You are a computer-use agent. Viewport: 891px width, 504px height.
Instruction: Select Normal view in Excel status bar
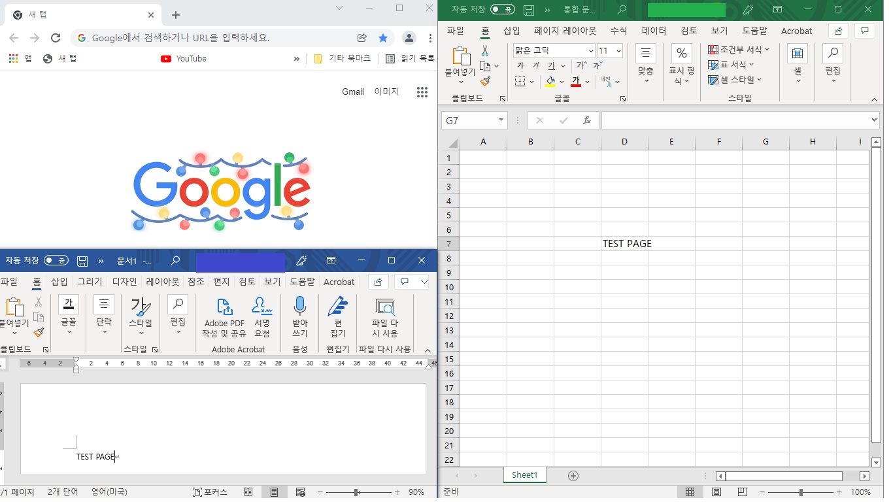tap(690, 492)
